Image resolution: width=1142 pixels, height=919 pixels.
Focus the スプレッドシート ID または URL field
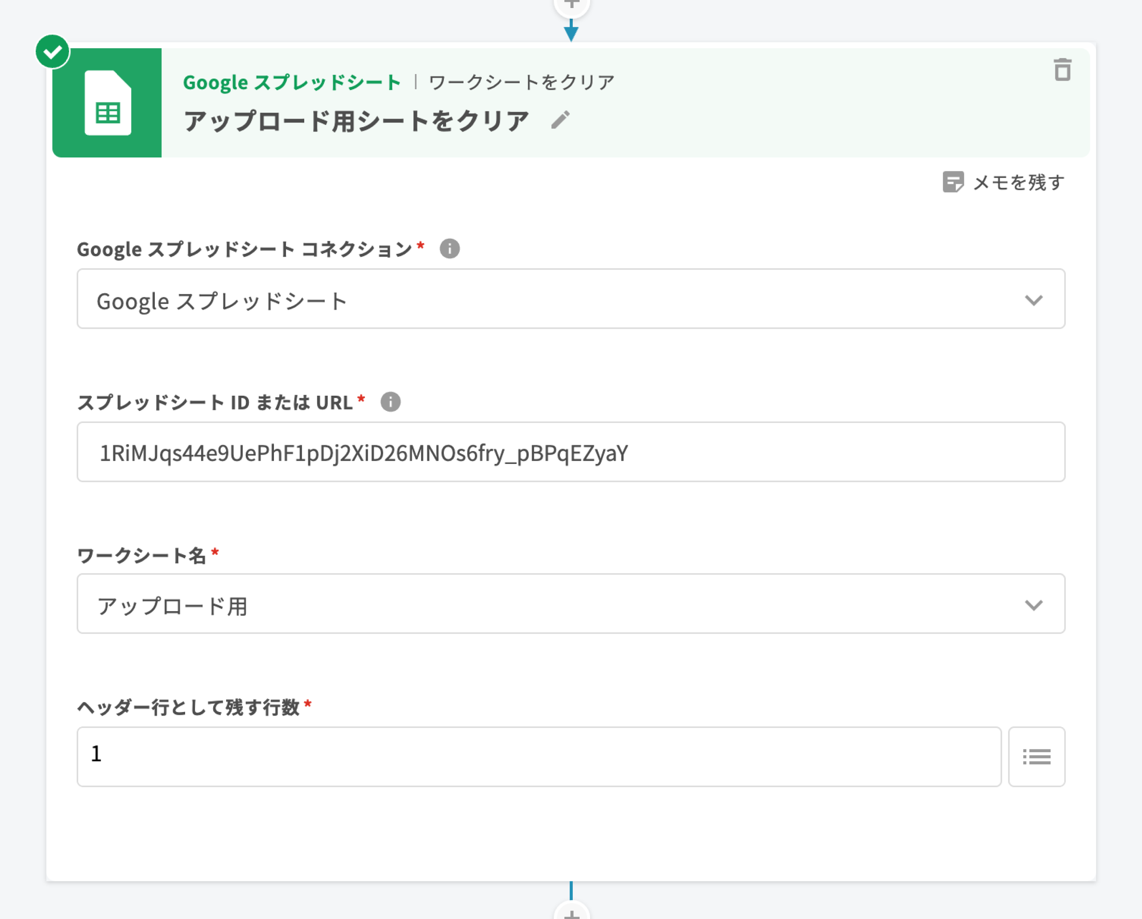click(x=570, y=452)
